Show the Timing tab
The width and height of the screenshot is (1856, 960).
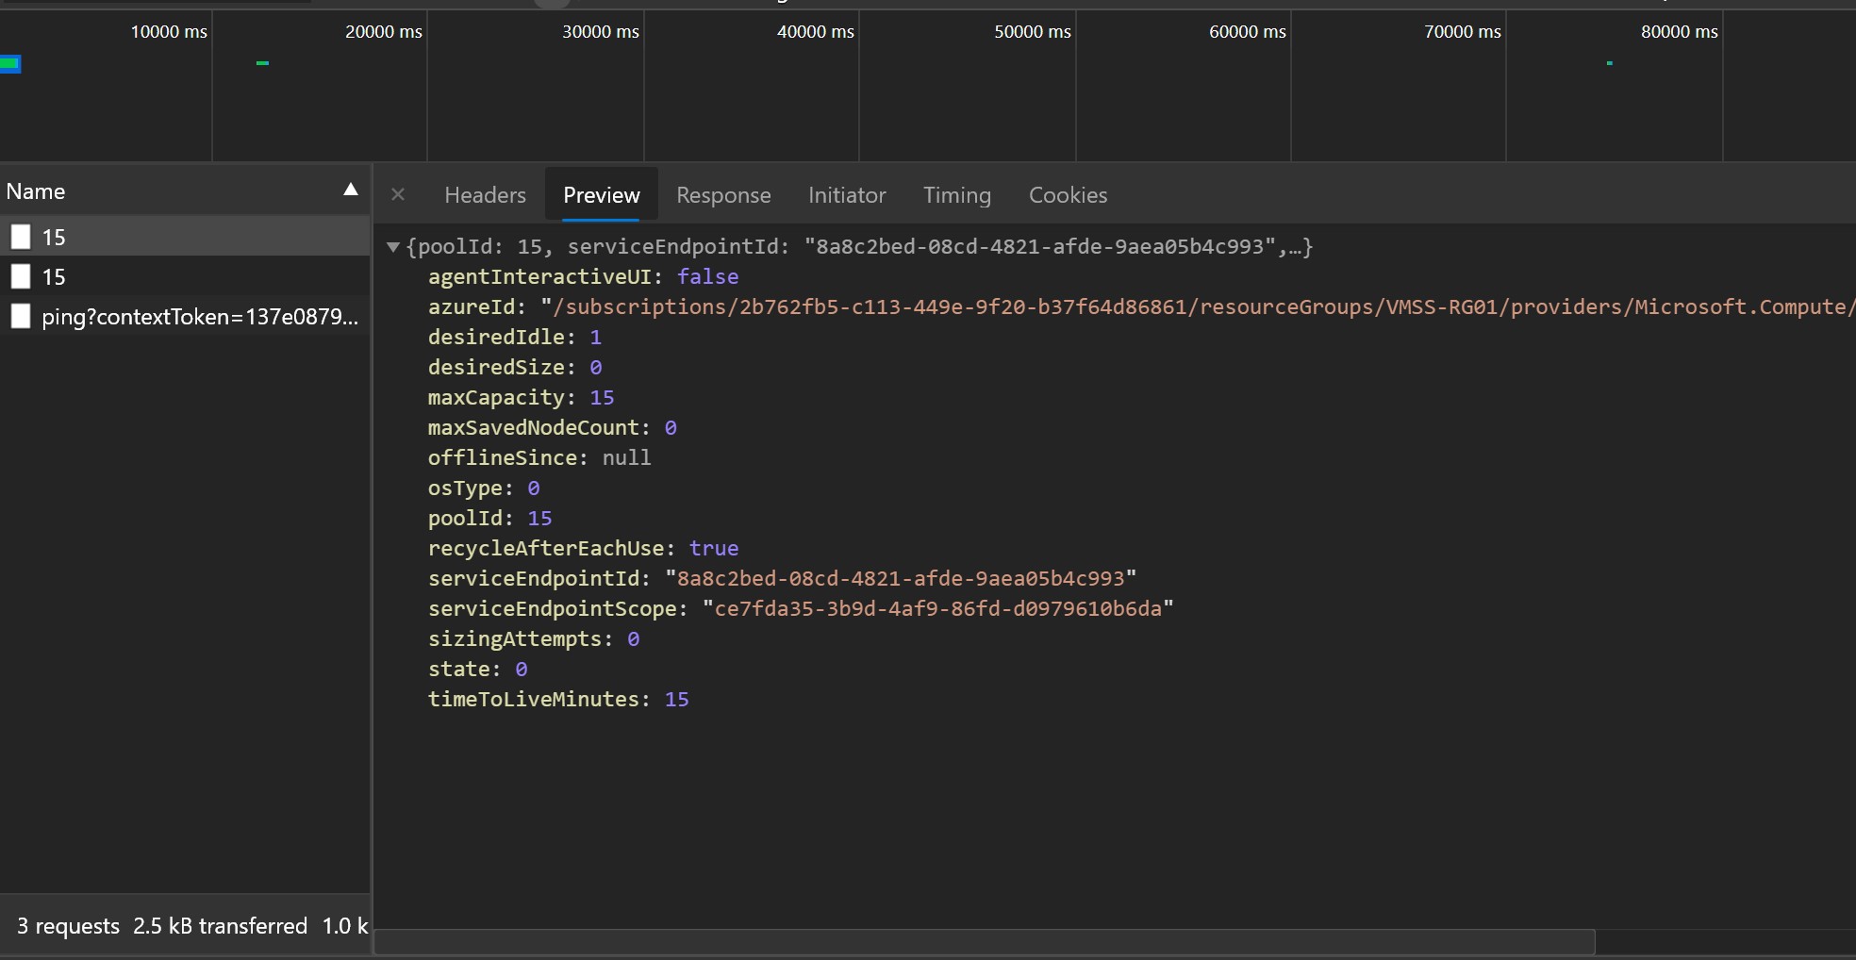pos(956,195)
